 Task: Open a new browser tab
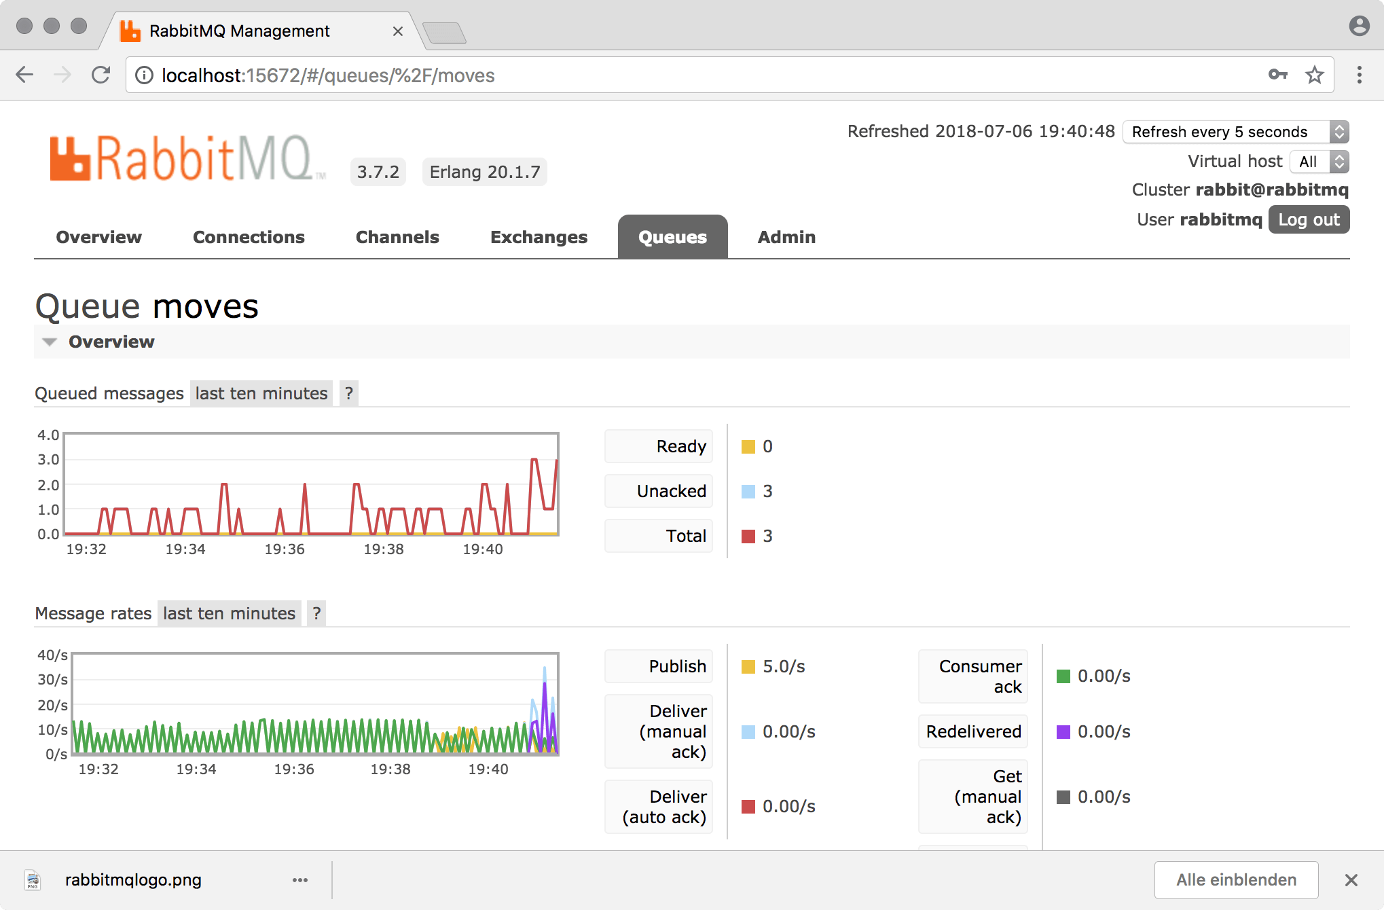444,33
